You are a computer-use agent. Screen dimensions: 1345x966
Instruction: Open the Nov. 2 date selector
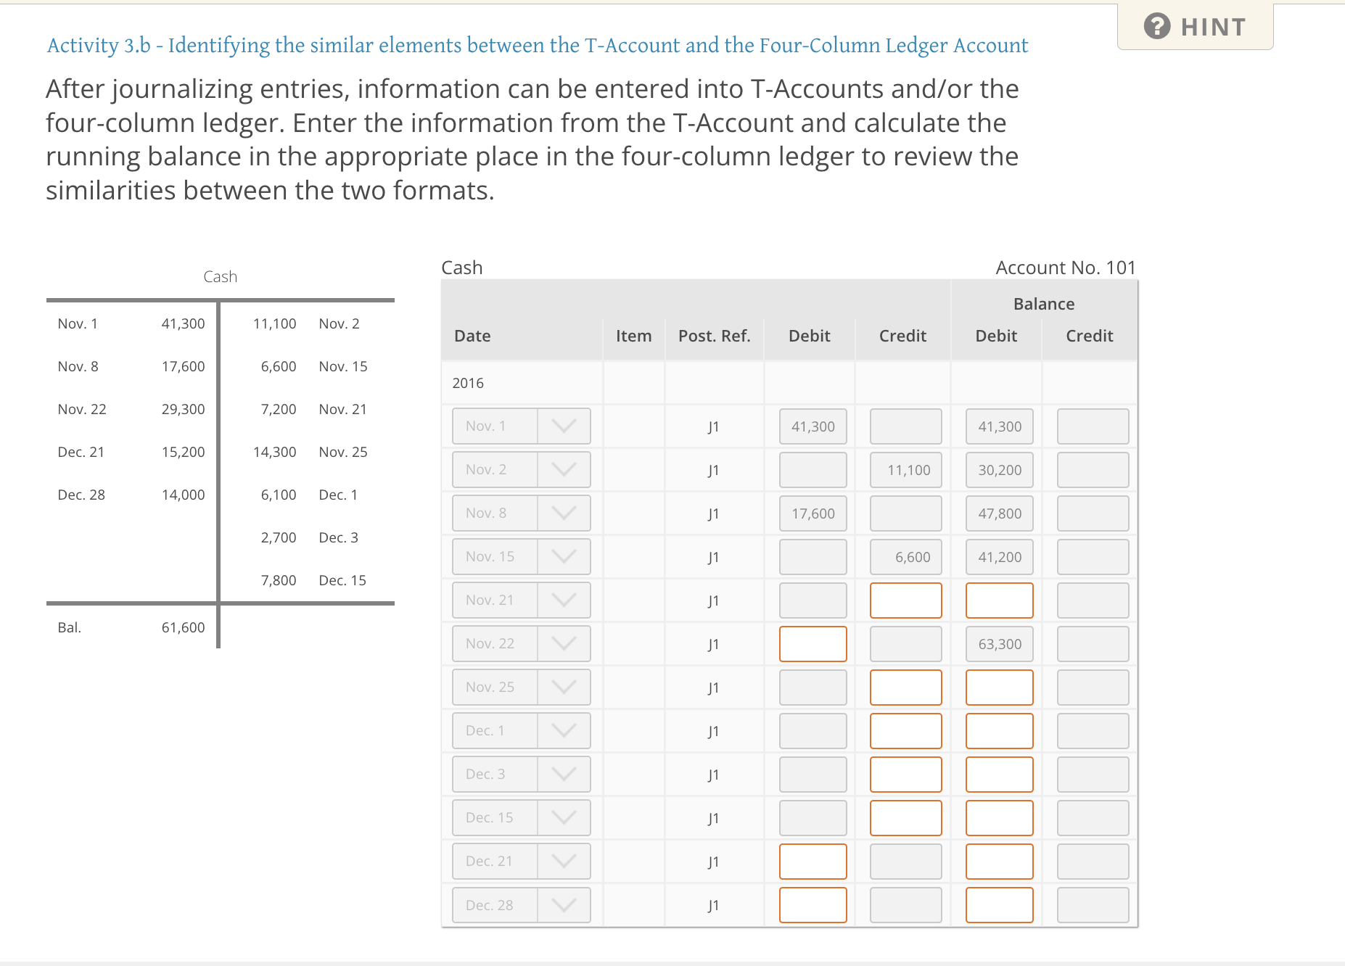(x=565, y=469)
